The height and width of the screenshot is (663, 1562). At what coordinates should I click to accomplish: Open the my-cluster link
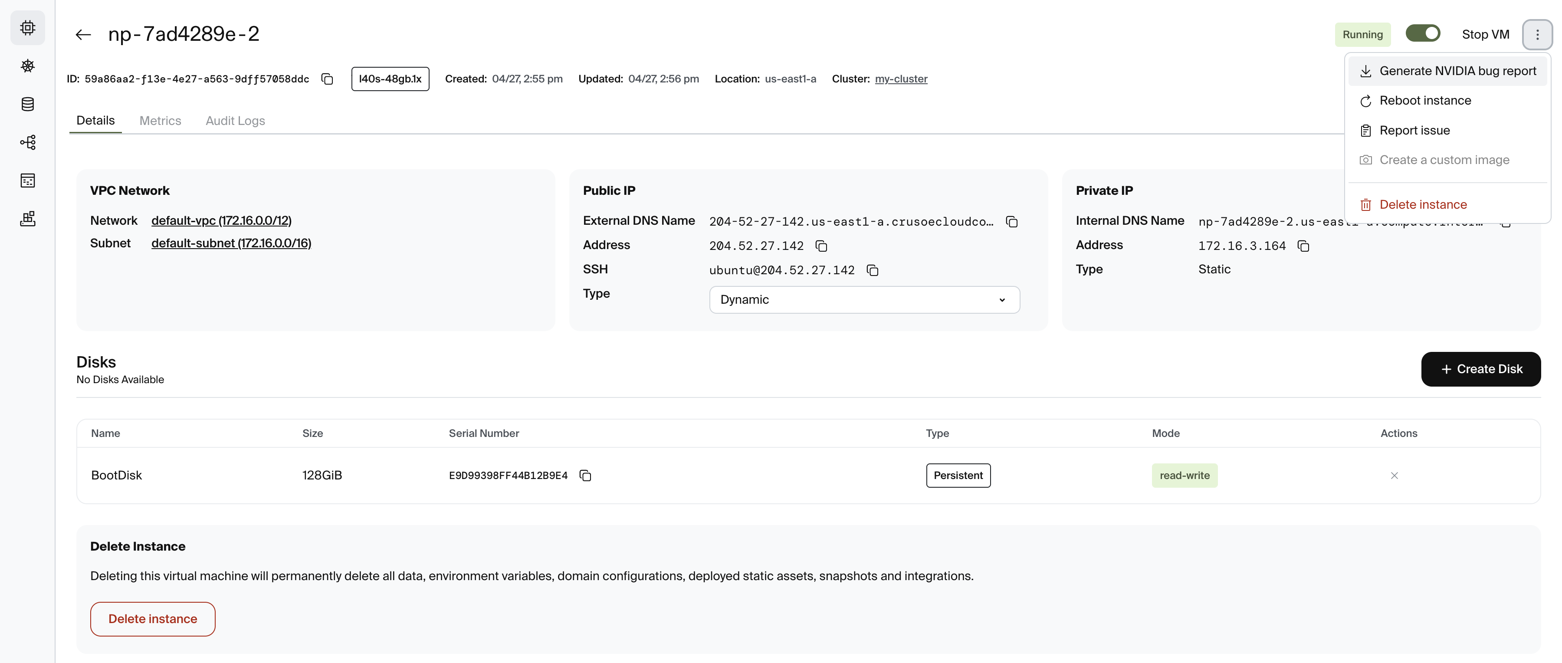pyautogui.click(x=900, y=79)
